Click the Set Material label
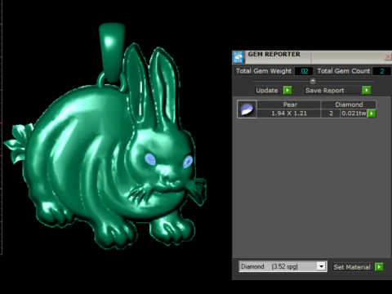The height and width of the screenshot is (294, 392). 352,267
